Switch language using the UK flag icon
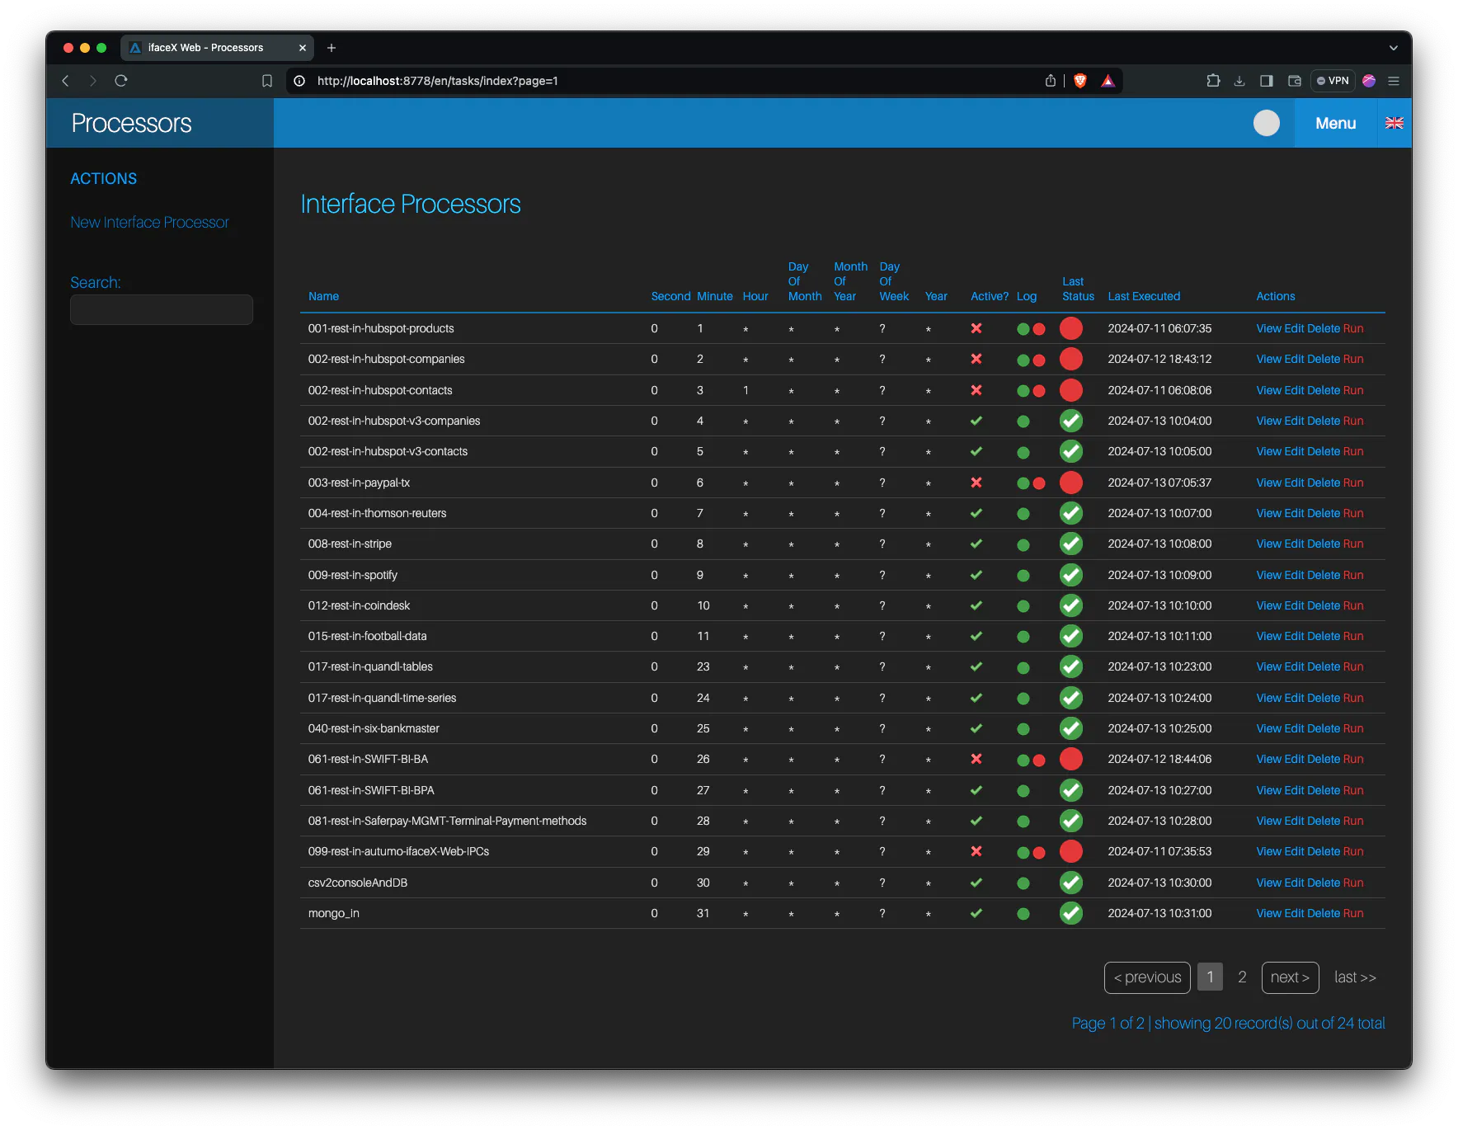1458x1130 pixels. coord(1395,123)
